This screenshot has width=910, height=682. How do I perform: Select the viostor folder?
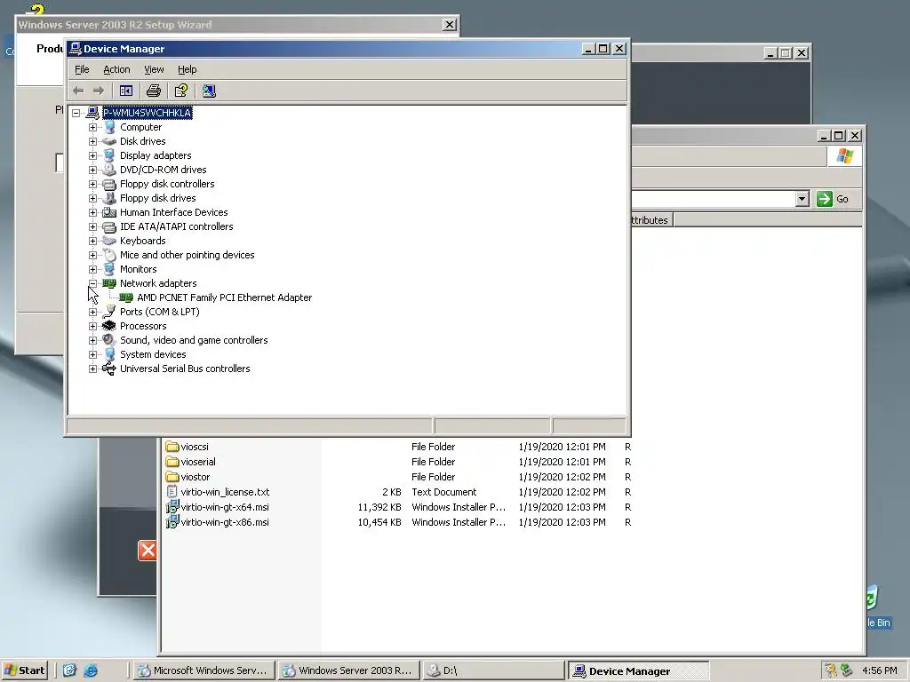195,477
